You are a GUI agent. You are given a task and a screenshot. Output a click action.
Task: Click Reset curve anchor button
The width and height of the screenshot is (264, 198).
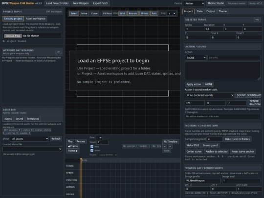[242, 152]
